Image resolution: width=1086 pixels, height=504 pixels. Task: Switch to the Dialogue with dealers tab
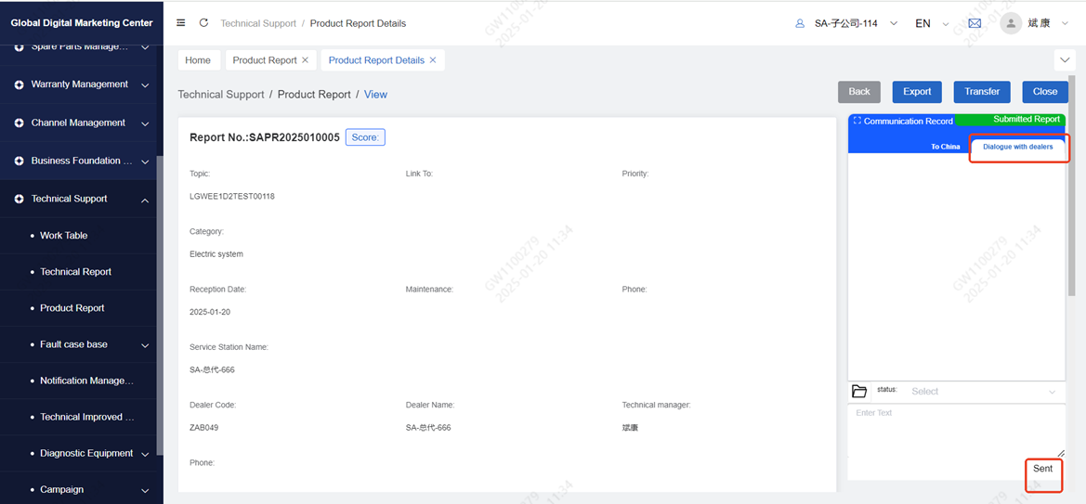pos(1017,147)
